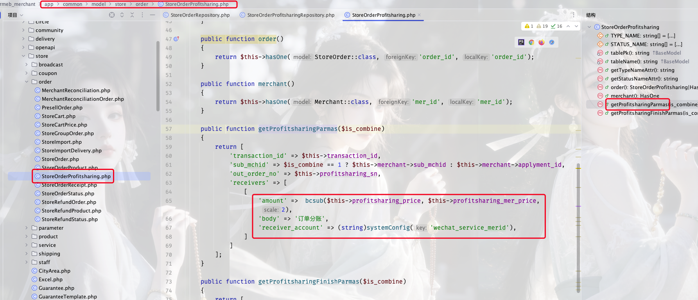698x300 pixels.
Task: Expand all nodes in project tree
Action: pyautogui.click(x=122, y=15)
